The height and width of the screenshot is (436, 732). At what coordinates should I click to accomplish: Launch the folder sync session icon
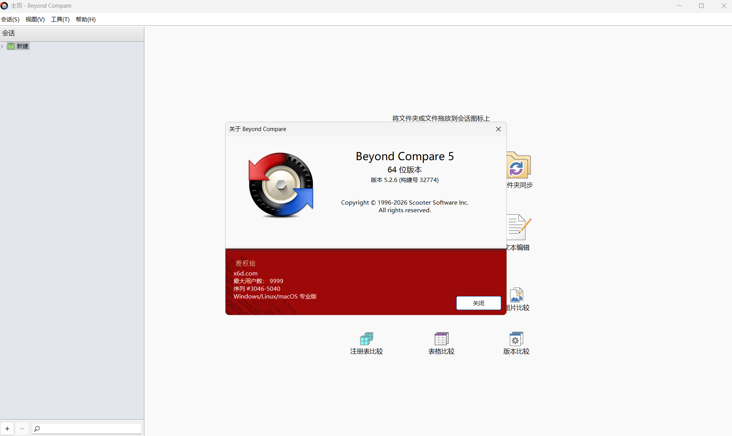click(x=519, y=165)
